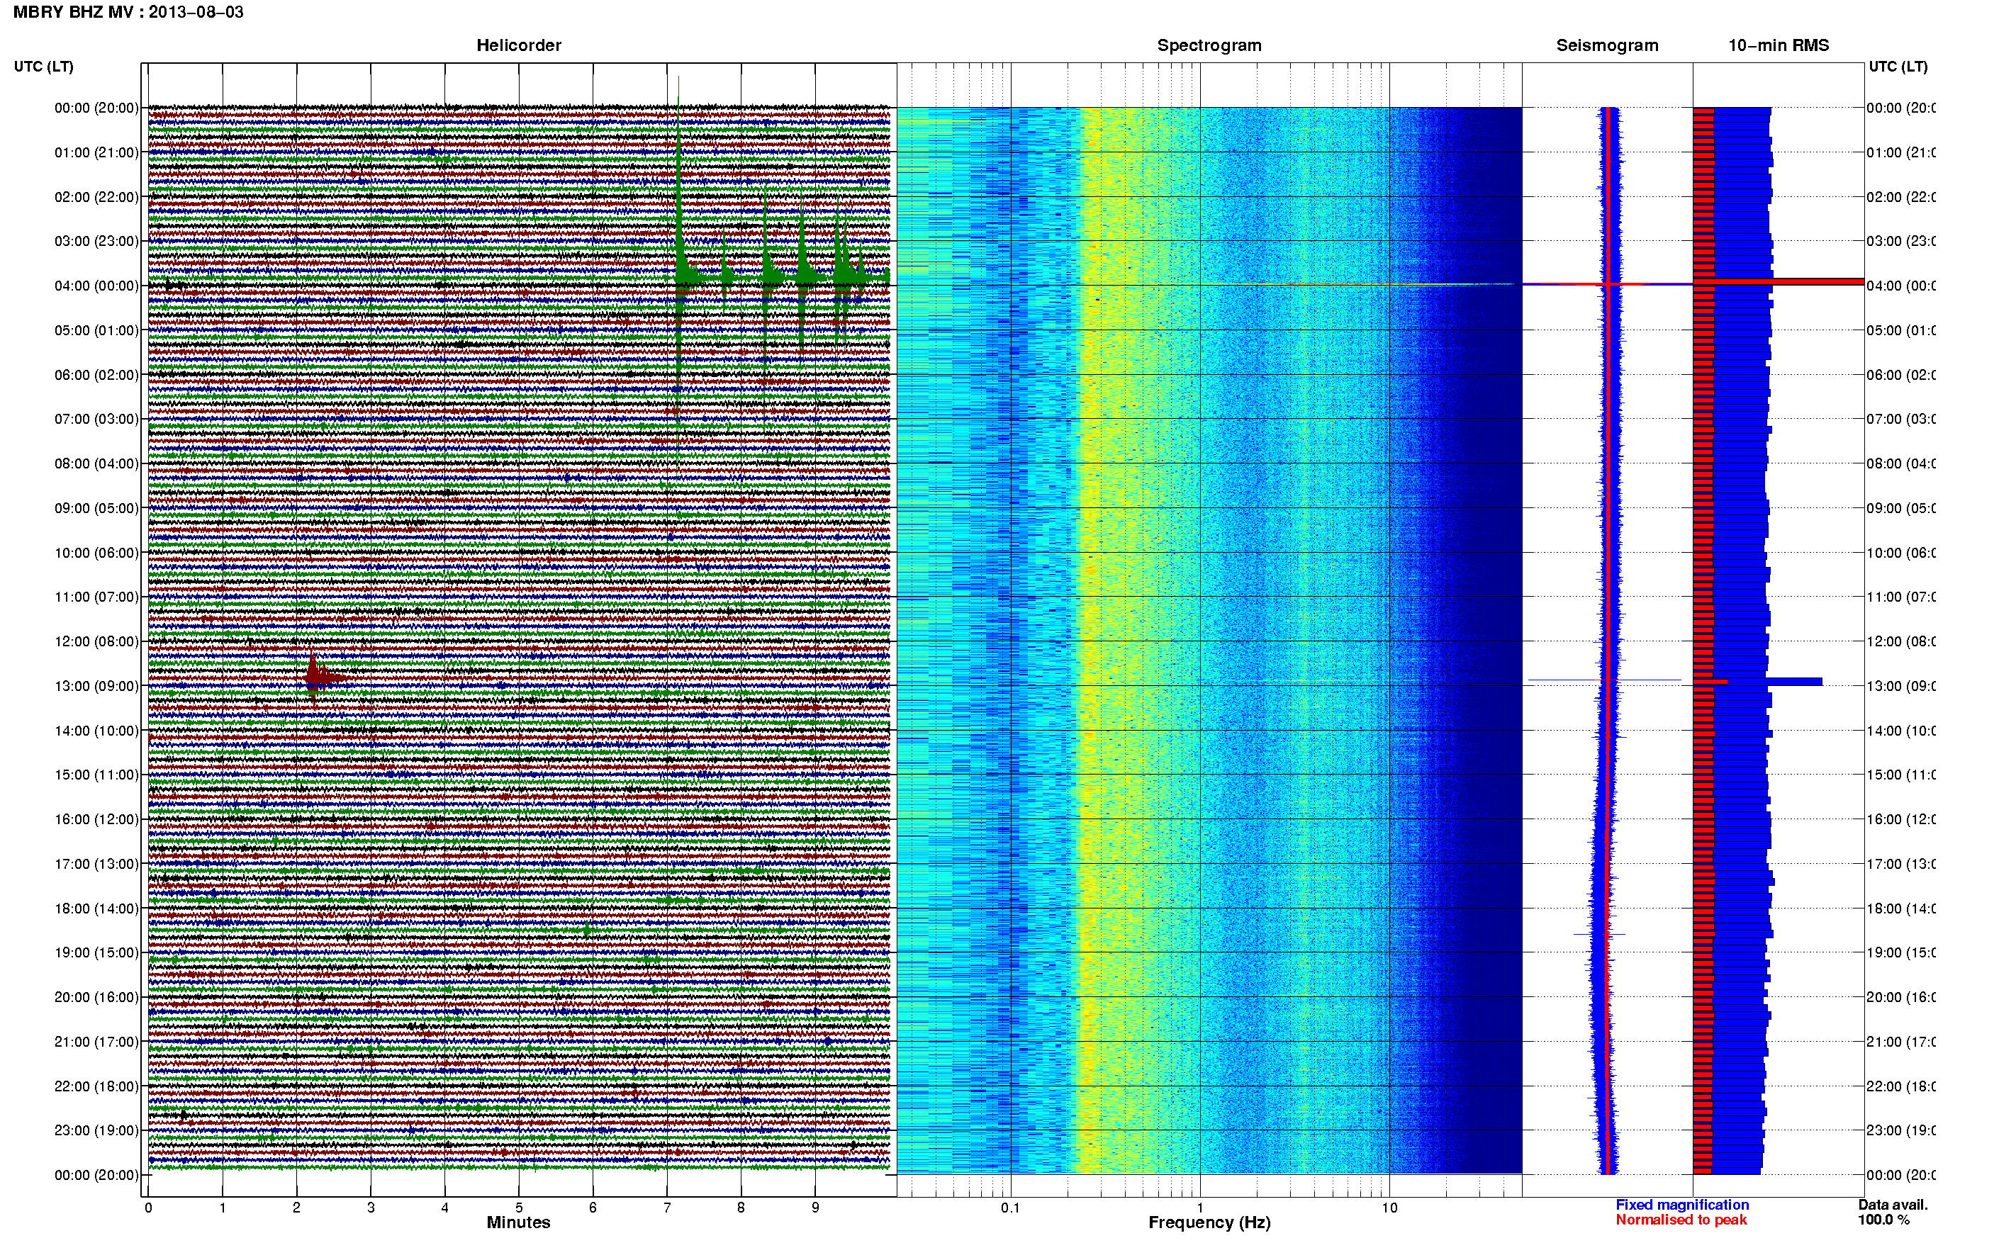Click the '10' frequency axis tick label
Viewport: 2016px width, 1260px height.
[x=1389, y=1208]
